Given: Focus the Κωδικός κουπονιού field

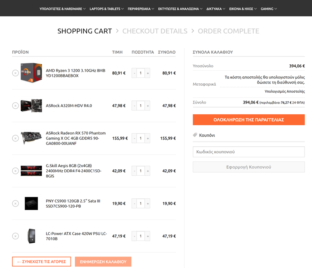Looking at the screenshot, I should pyautogui.click(x=249, y=152).
